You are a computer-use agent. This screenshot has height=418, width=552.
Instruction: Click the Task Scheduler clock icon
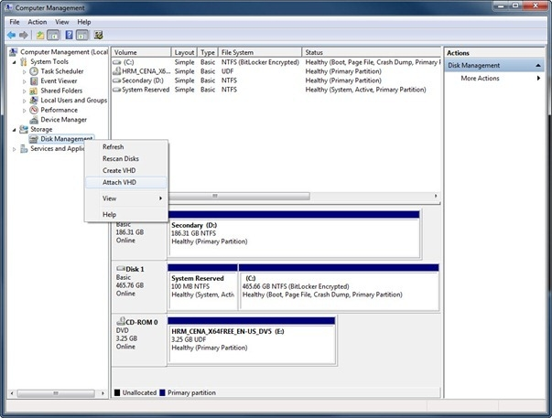[x=34, y=71]
